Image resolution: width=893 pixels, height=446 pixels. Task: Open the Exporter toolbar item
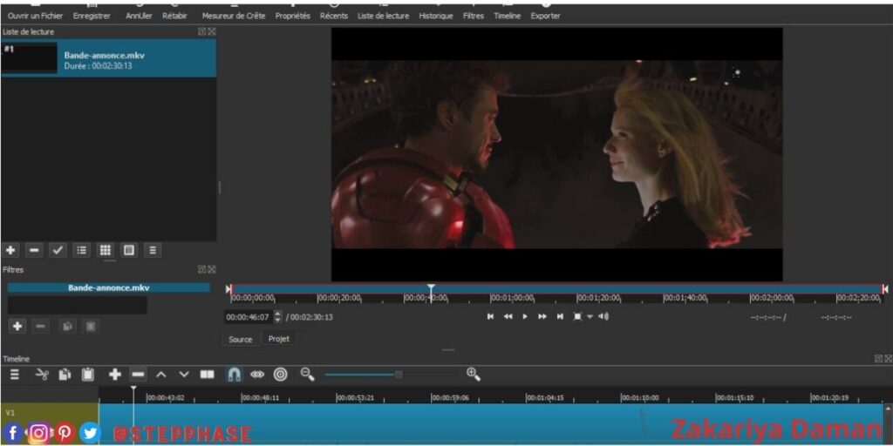[545, 16]
